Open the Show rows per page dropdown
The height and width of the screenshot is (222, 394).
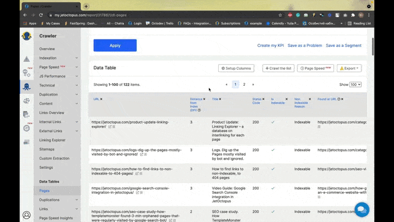[355, 85]
